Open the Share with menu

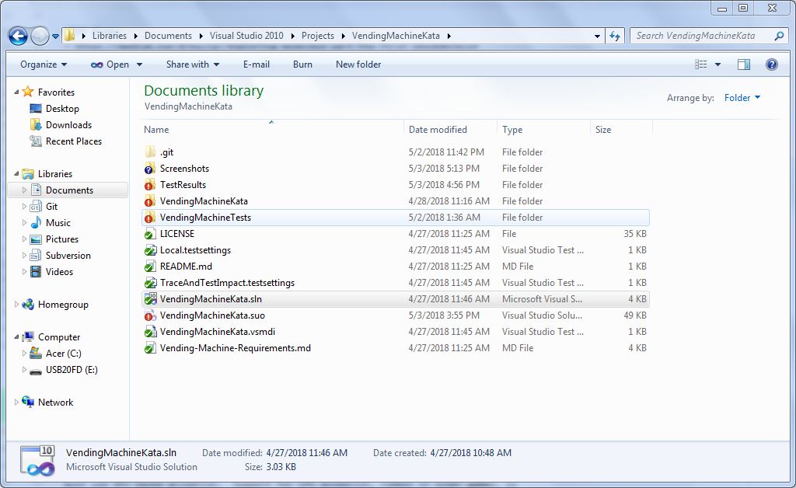click(193, 64)
